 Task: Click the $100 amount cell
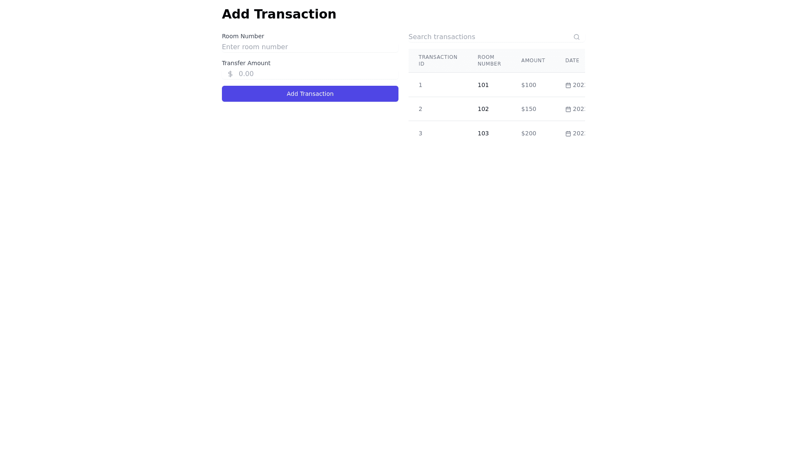528,85
